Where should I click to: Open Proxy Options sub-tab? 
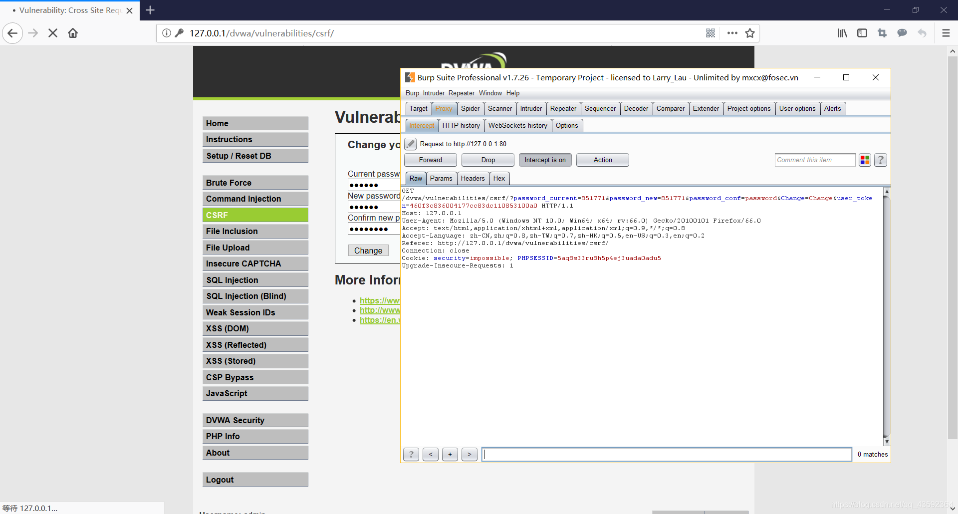(x=567, y=126)
